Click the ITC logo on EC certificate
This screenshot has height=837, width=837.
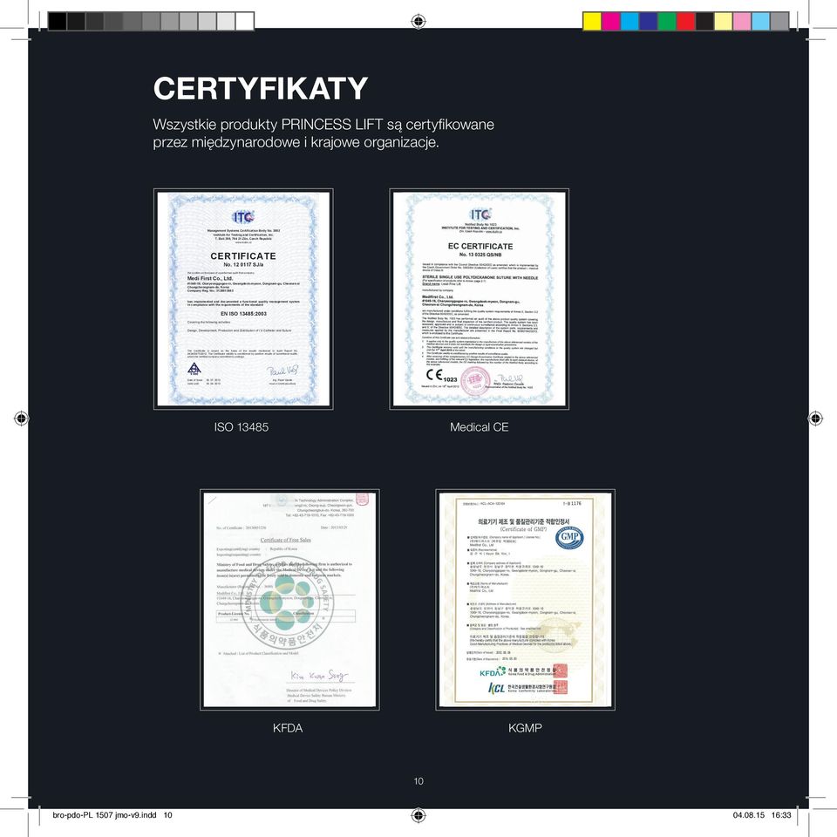[480, 214]
